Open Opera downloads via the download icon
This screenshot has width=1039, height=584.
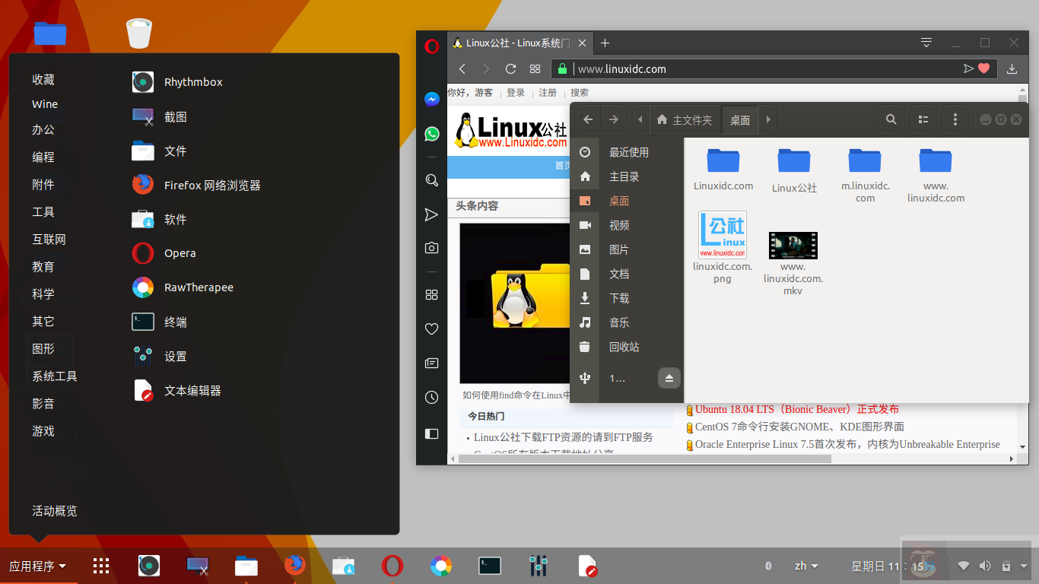click(1012, 68)
